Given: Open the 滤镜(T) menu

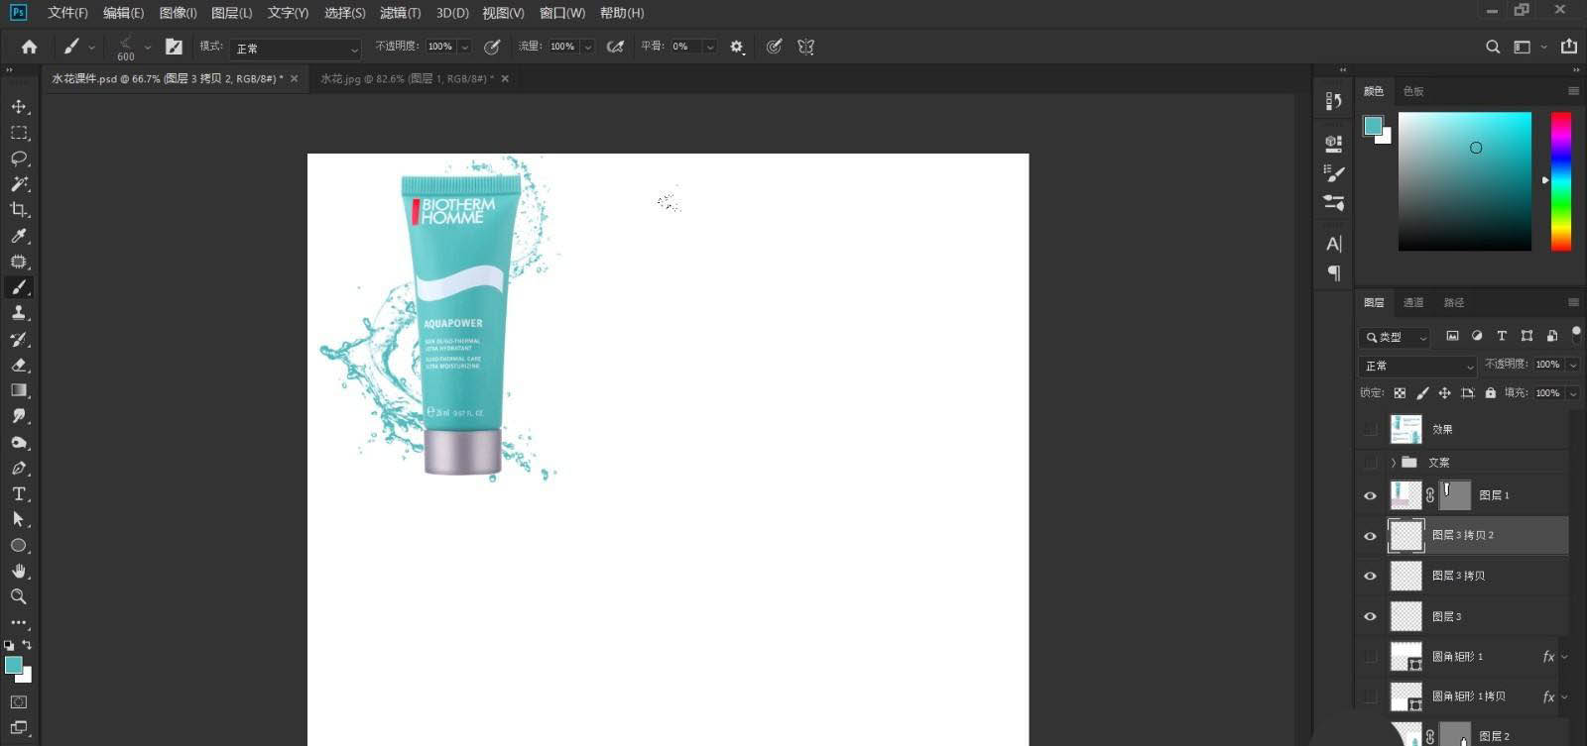Looking at the screenshot, I should 400,13.
